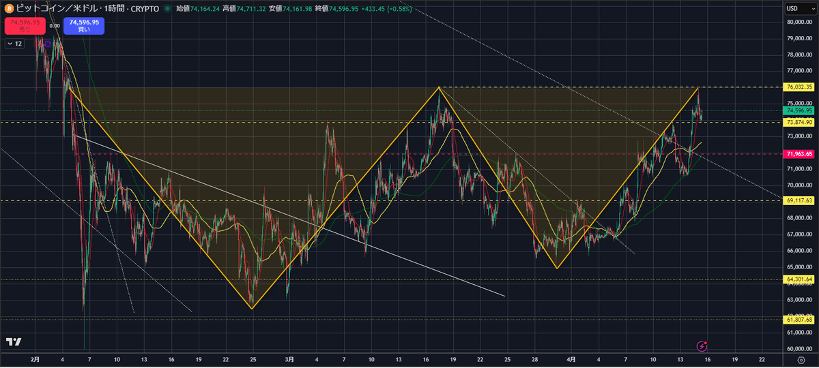This screenshot has width=819, height=368.
Task: Click the 78,000.00 price scale label
Action: (x=799, y=55)
